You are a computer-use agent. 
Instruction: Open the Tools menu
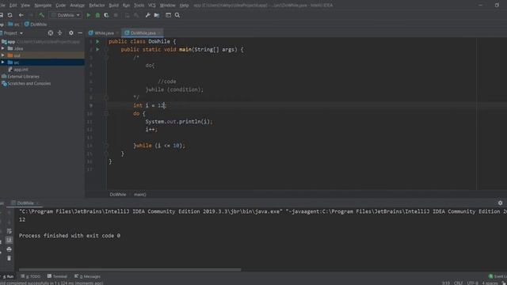tap(139, 6)
